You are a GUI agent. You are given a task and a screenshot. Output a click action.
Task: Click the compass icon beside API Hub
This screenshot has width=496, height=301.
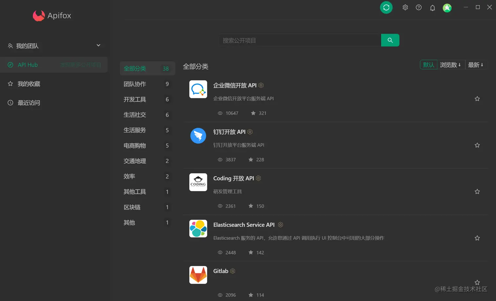[10, 65]
